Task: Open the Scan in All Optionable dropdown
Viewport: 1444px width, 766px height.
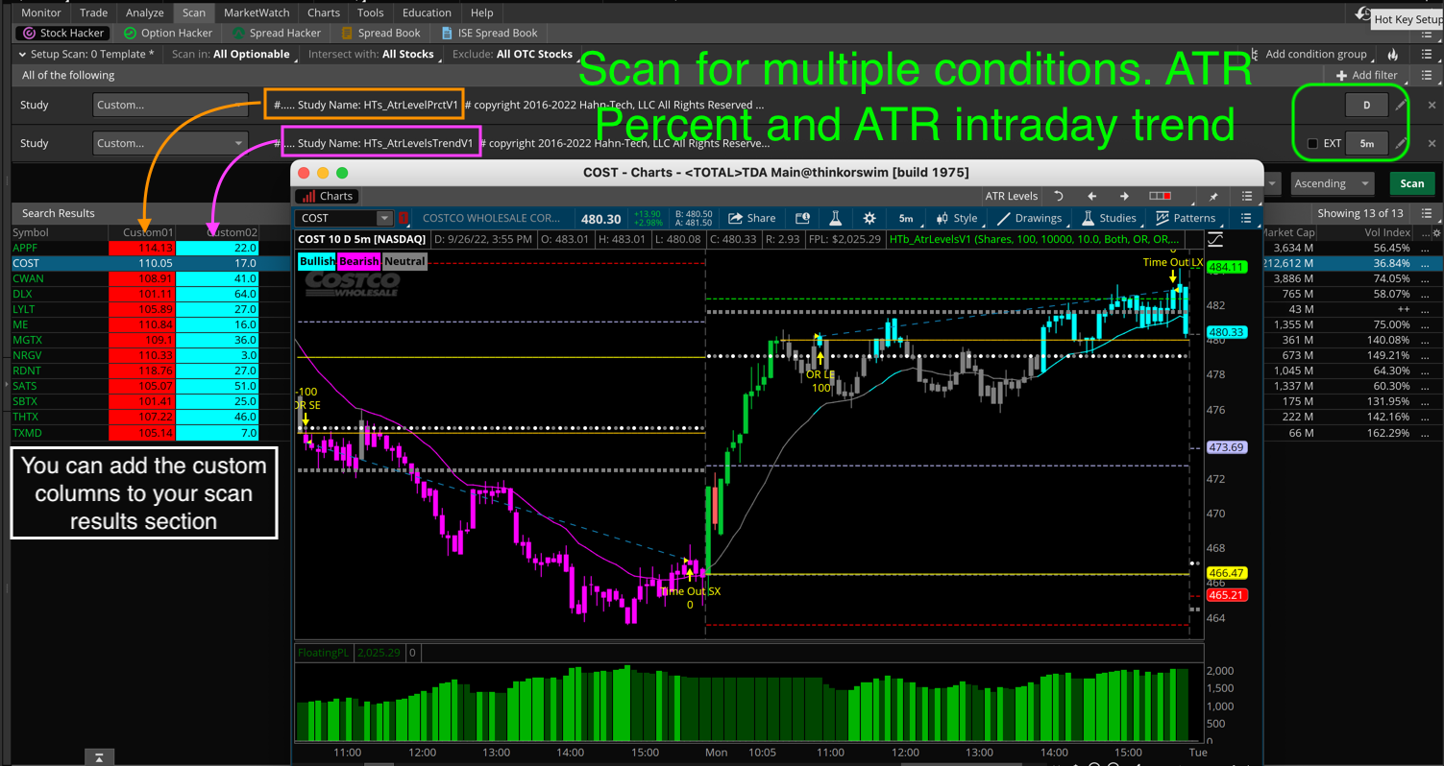Action: 235,55
